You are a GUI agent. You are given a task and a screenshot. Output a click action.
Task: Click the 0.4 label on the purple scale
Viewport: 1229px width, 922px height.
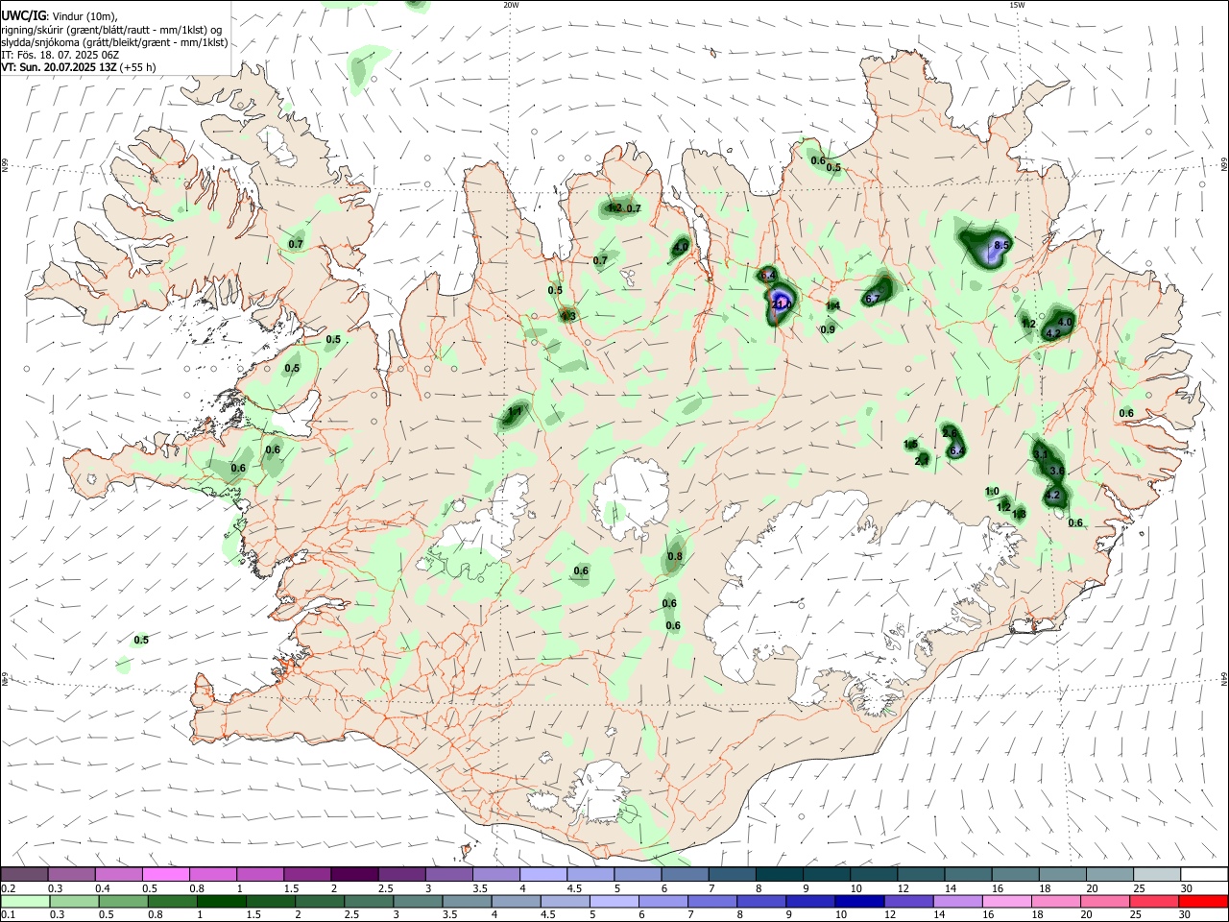(103, 887)
